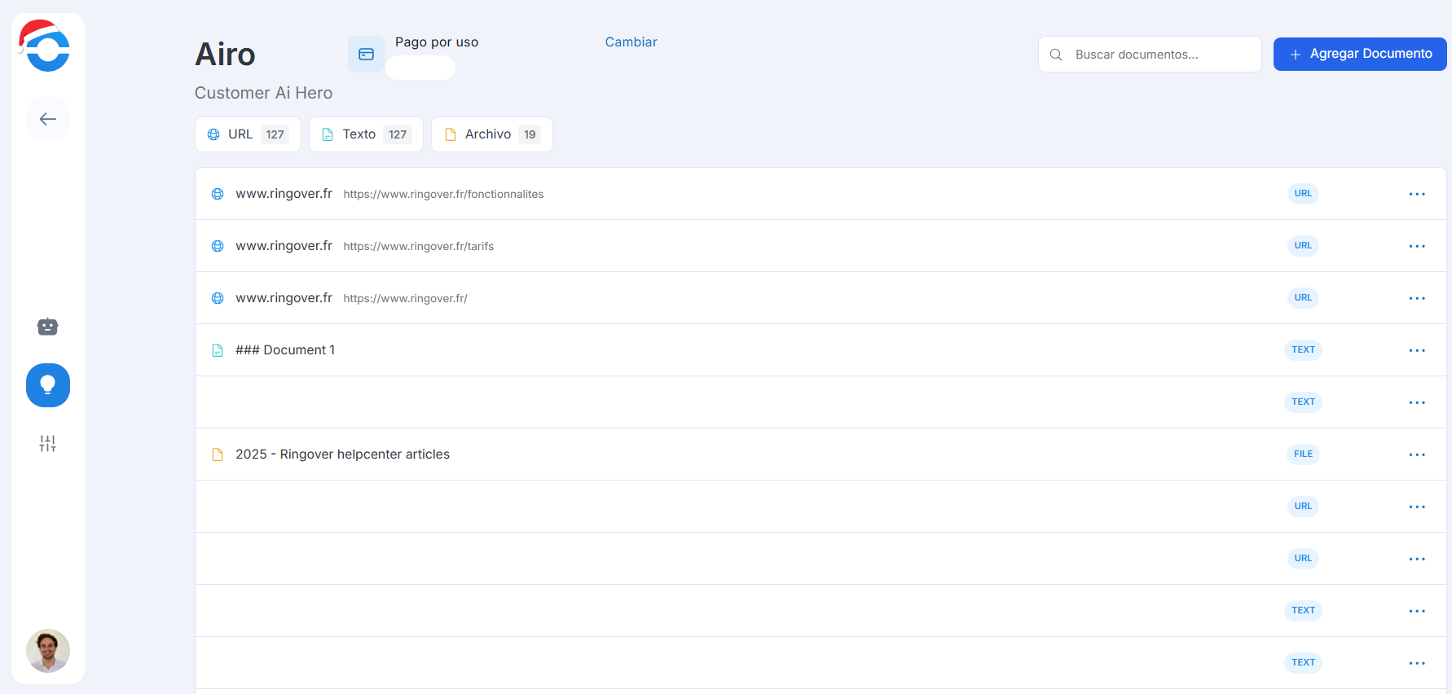Click the back arrow in sidebar
Viewport: 1452px width, 694px height.
(48, 119)
